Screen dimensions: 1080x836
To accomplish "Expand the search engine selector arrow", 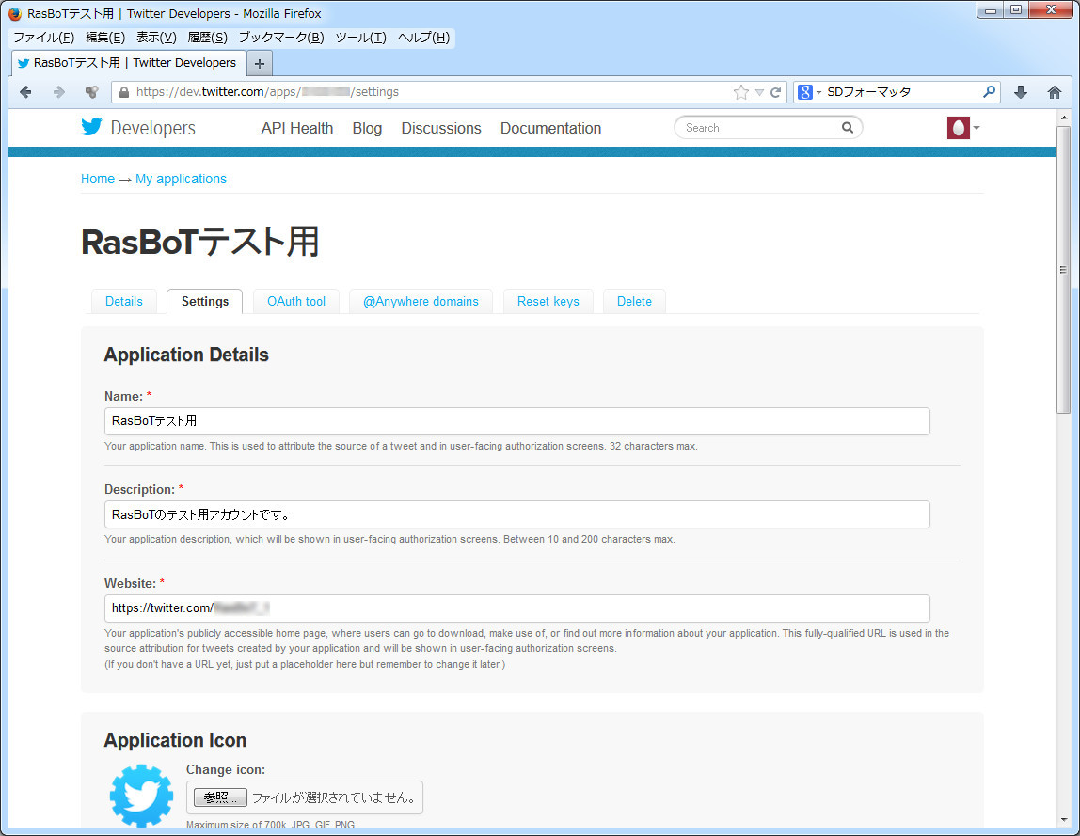I will coord(819,92).
